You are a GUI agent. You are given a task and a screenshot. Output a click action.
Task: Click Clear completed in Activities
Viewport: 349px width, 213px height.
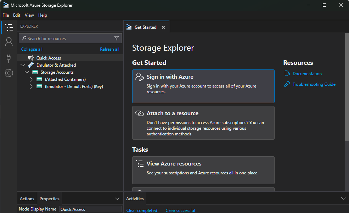point(142,210)
